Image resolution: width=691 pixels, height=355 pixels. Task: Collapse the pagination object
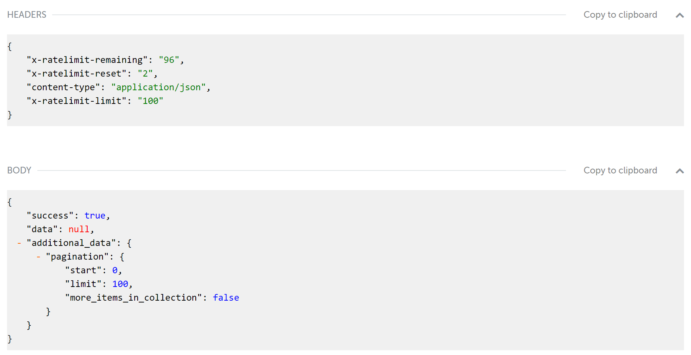pyautogui.click(x=38, y=256)
